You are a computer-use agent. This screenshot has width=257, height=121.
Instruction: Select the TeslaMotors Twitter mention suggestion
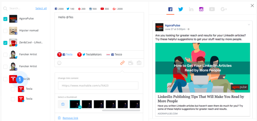click(x=89, y=54)
